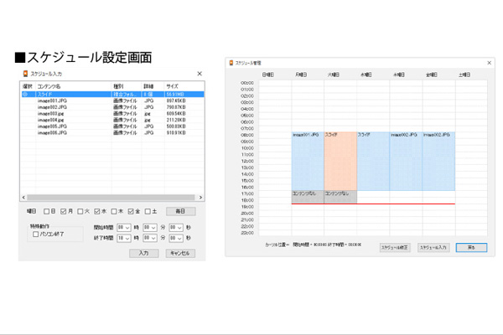This screenshot has width=503, height=335.
Task: Enable the パソコン終了 checkbox
Action: 35,234
